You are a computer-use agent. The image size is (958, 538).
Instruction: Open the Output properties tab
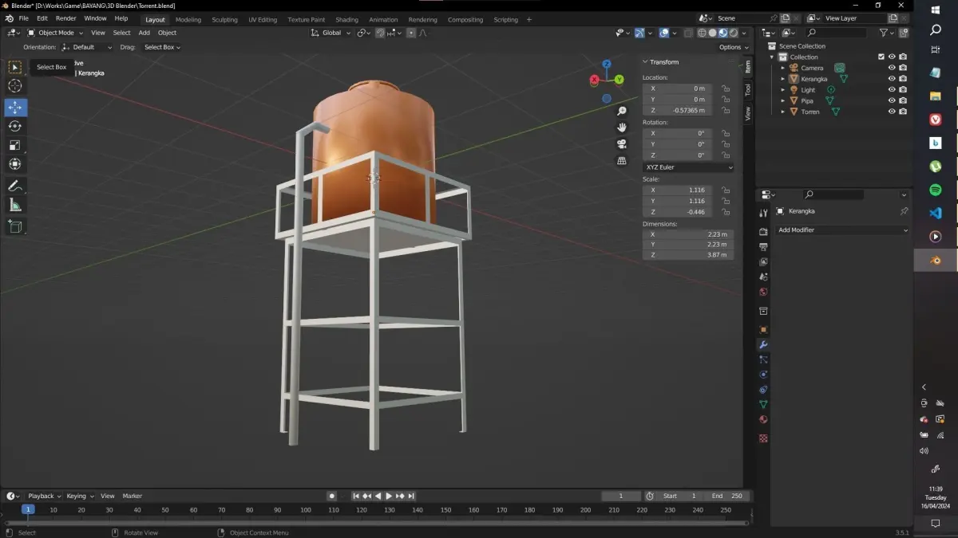(763, 247)
